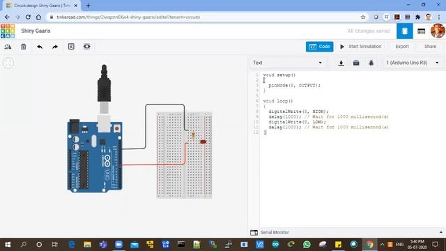Open the Libraries icon

coord(356,63)
